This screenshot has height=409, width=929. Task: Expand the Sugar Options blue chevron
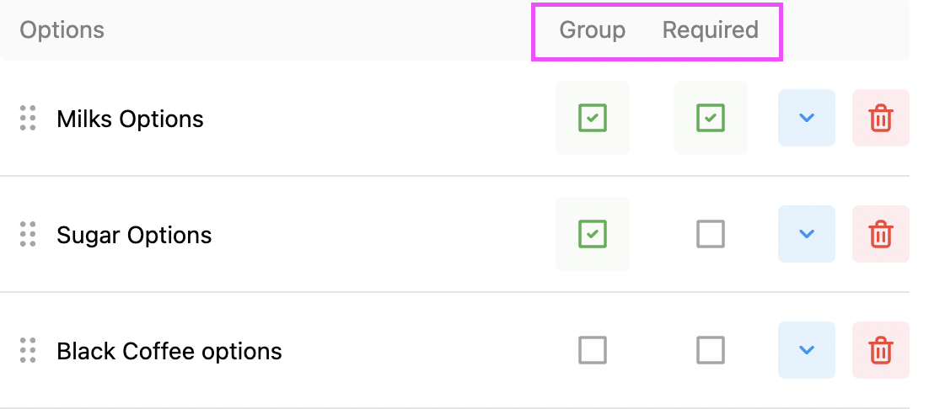click(807, 234)
